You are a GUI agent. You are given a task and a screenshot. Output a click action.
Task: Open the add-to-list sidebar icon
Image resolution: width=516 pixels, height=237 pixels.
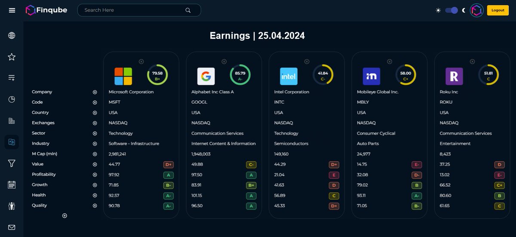tap(12, 78)
